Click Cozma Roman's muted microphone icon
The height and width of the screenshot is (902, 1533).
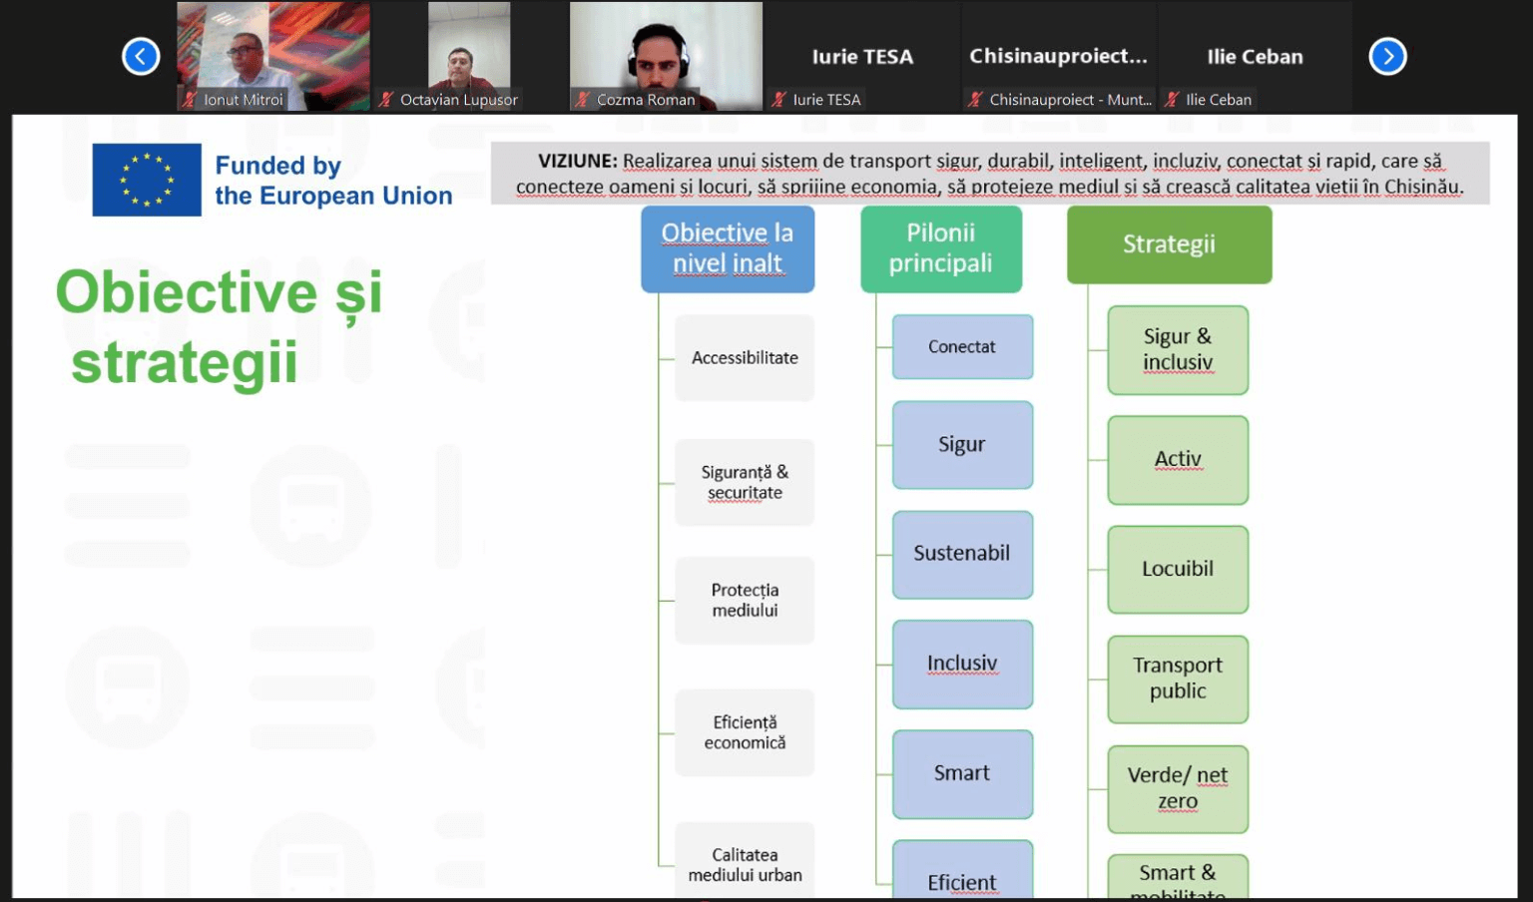point(582,100)
